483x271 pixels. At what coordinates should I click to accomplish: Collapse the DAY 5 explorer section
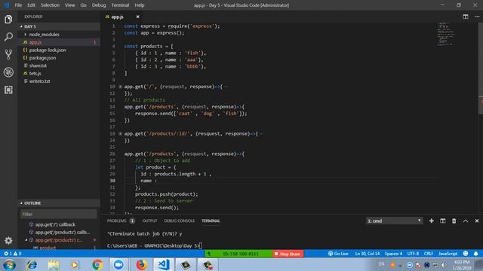click(21, 26)
